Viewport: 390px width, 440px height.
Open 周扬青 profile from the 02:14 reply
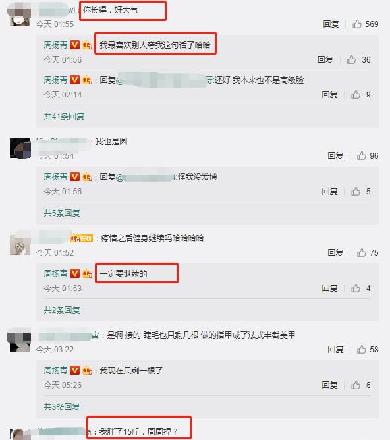55,80
